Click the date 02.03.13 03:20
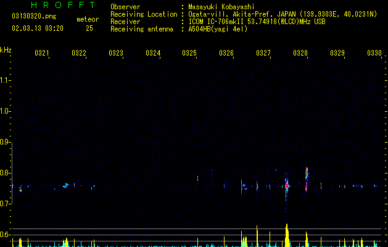388x247 pixels. [38, 28]
